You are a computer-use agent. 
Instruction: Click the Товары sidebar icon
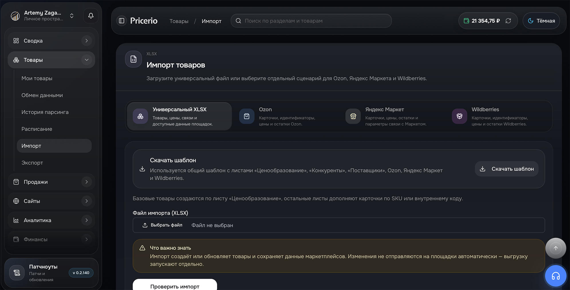pos(16,60)
